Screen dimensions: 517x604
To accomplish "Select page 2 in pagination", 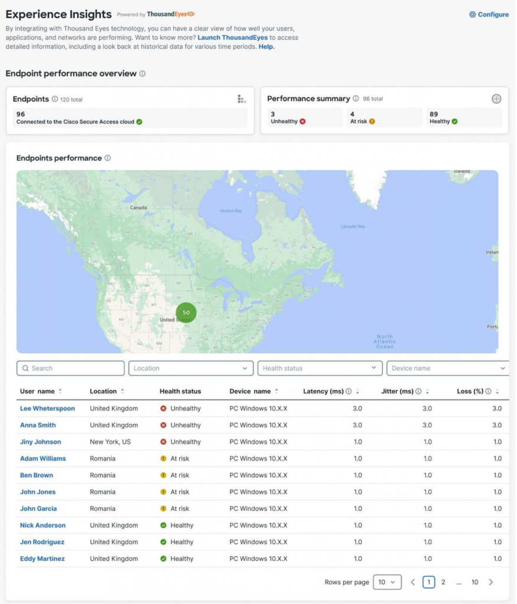I will pyautogui.click(x=443, y=582).
